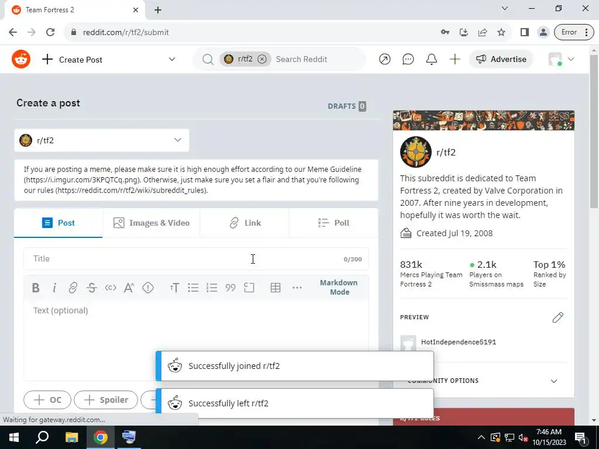Select the Images & Video tab
The width and height of the screenshot is (599, 449).
(152, 223)
